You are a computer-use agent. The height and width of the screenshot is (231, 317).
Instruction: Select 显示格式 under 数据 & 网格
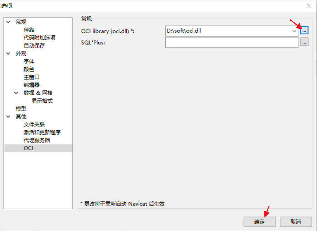[42, 101]
